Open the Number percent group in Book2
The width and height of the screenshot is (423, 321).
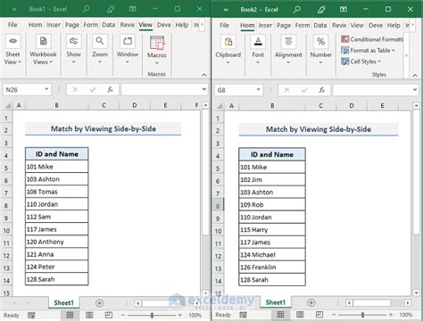coord(320,49)
